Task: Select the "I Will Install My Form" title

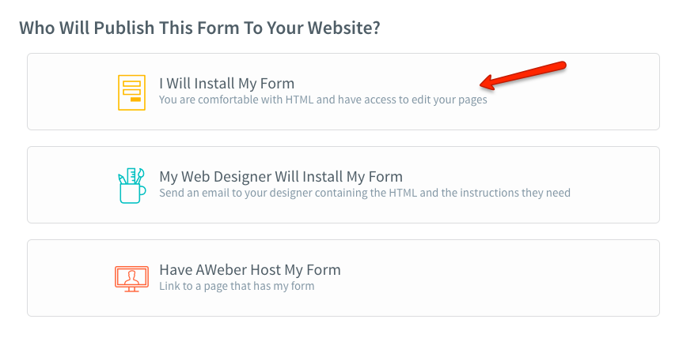Action: pyautogui.click(x=226, y=84)
